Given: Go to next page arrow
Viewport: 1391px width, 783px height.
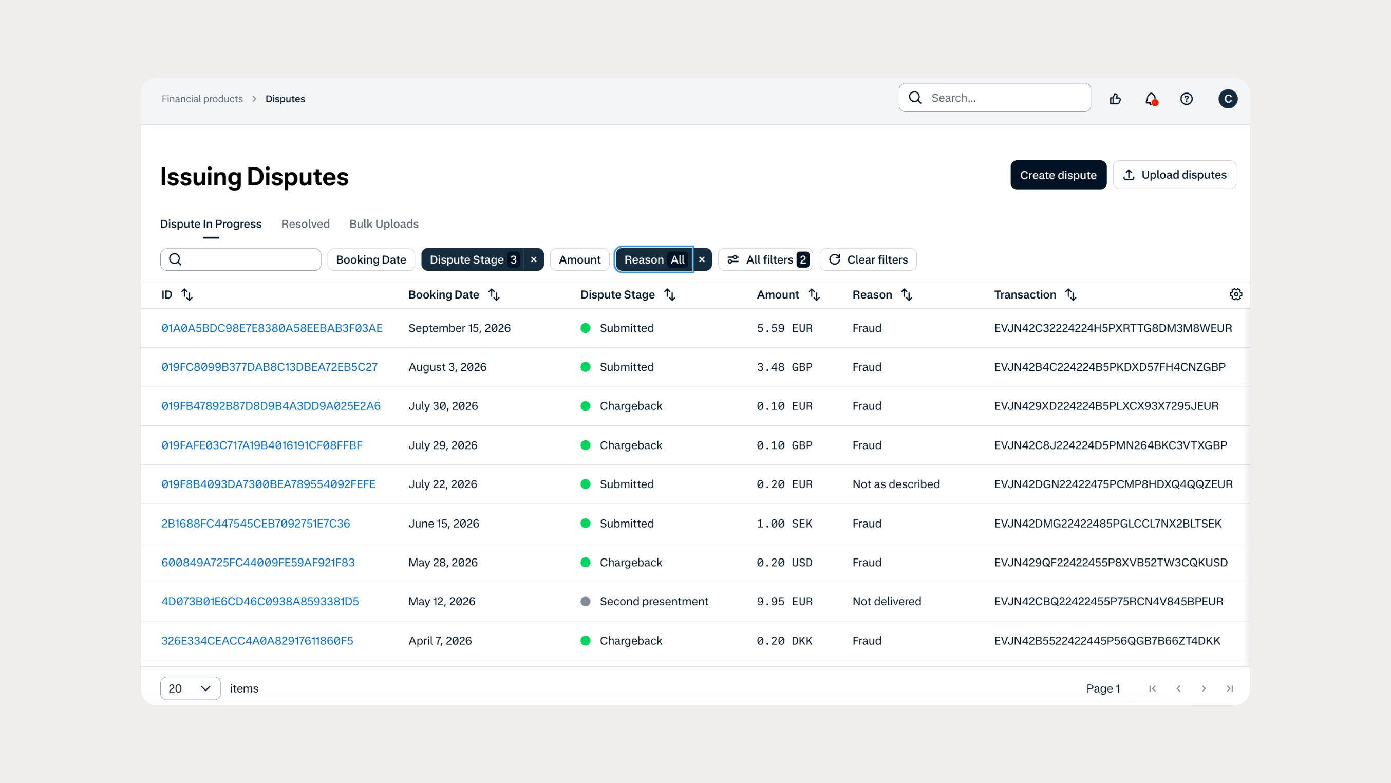Looking at the screenshot, I should coord(1204,688).
